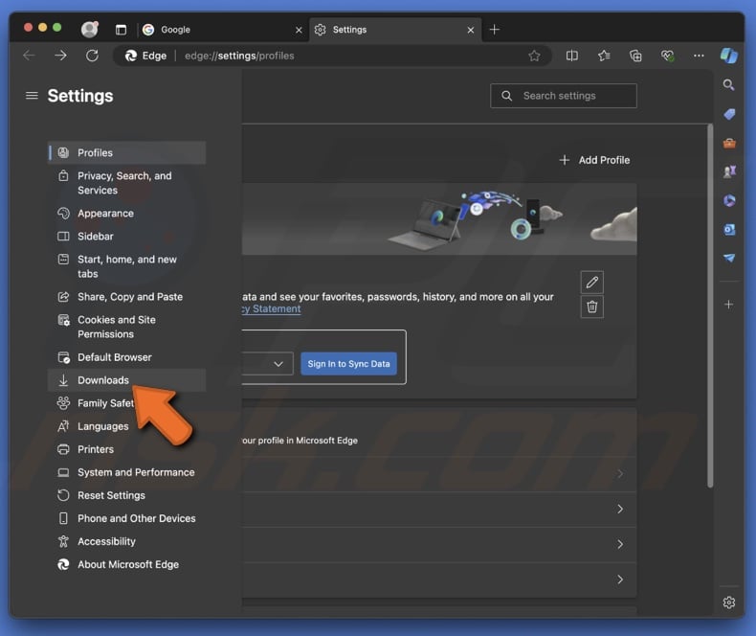Open Browser essentials heart icon
This screenshot has height=636, width=756.
[x=667, y=56]
